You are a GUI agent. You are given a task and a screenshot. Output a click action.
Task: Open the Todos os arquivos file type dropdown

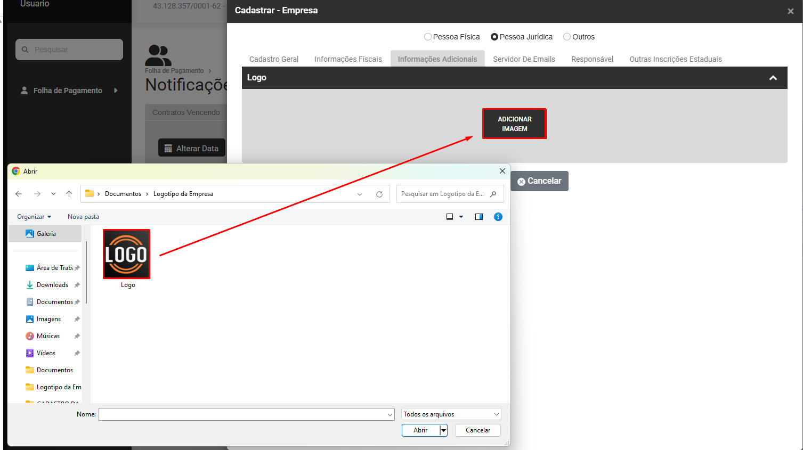pyautogui.click(x=451, y=414)
